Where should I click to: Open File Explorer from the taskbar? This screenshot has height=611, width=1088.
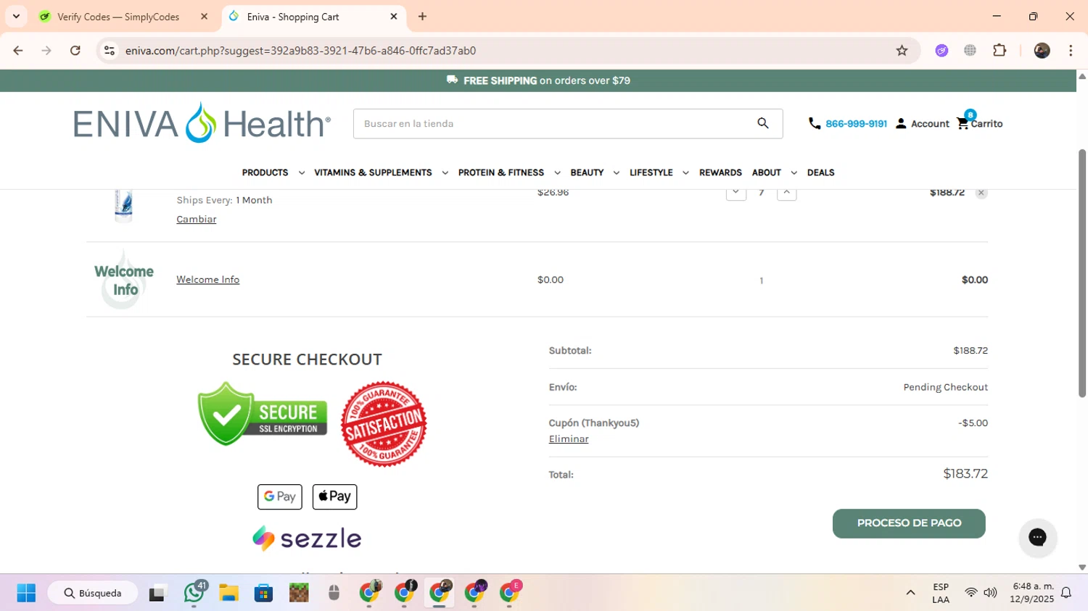[228, 593]
